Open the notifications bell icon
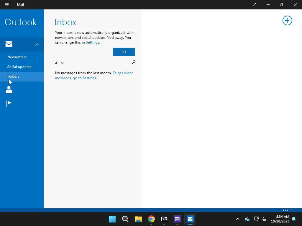 (294, 219)
